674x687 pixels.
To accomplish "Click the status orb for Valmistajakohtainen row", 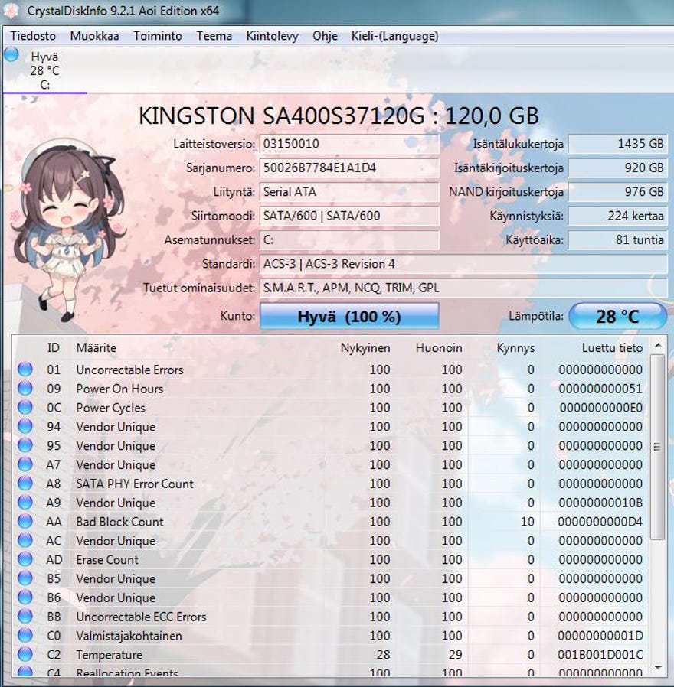I will (x=25, y=635).
